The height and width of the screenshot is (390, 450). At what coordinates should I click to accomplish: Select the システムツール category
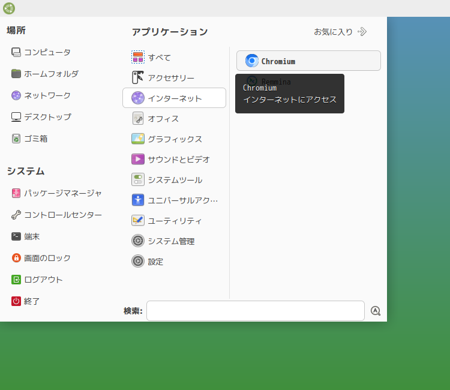click(174, 179)
